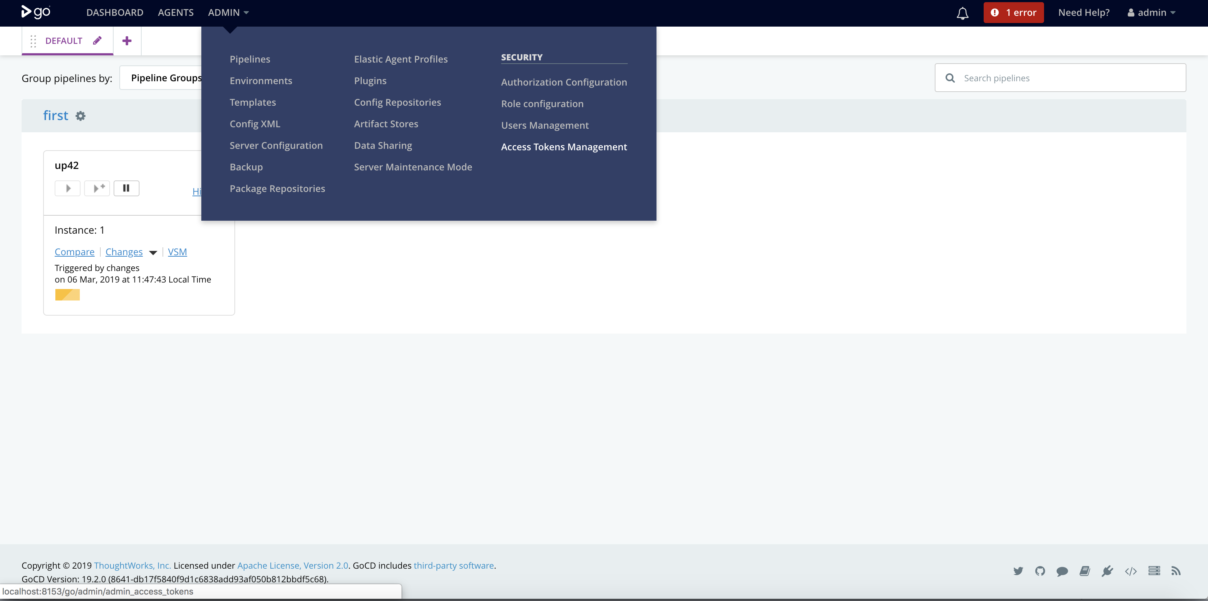Viewport: 1208px width, 601px height.
Task: Open Plugins from the admin menu
Action: point(370,81)
